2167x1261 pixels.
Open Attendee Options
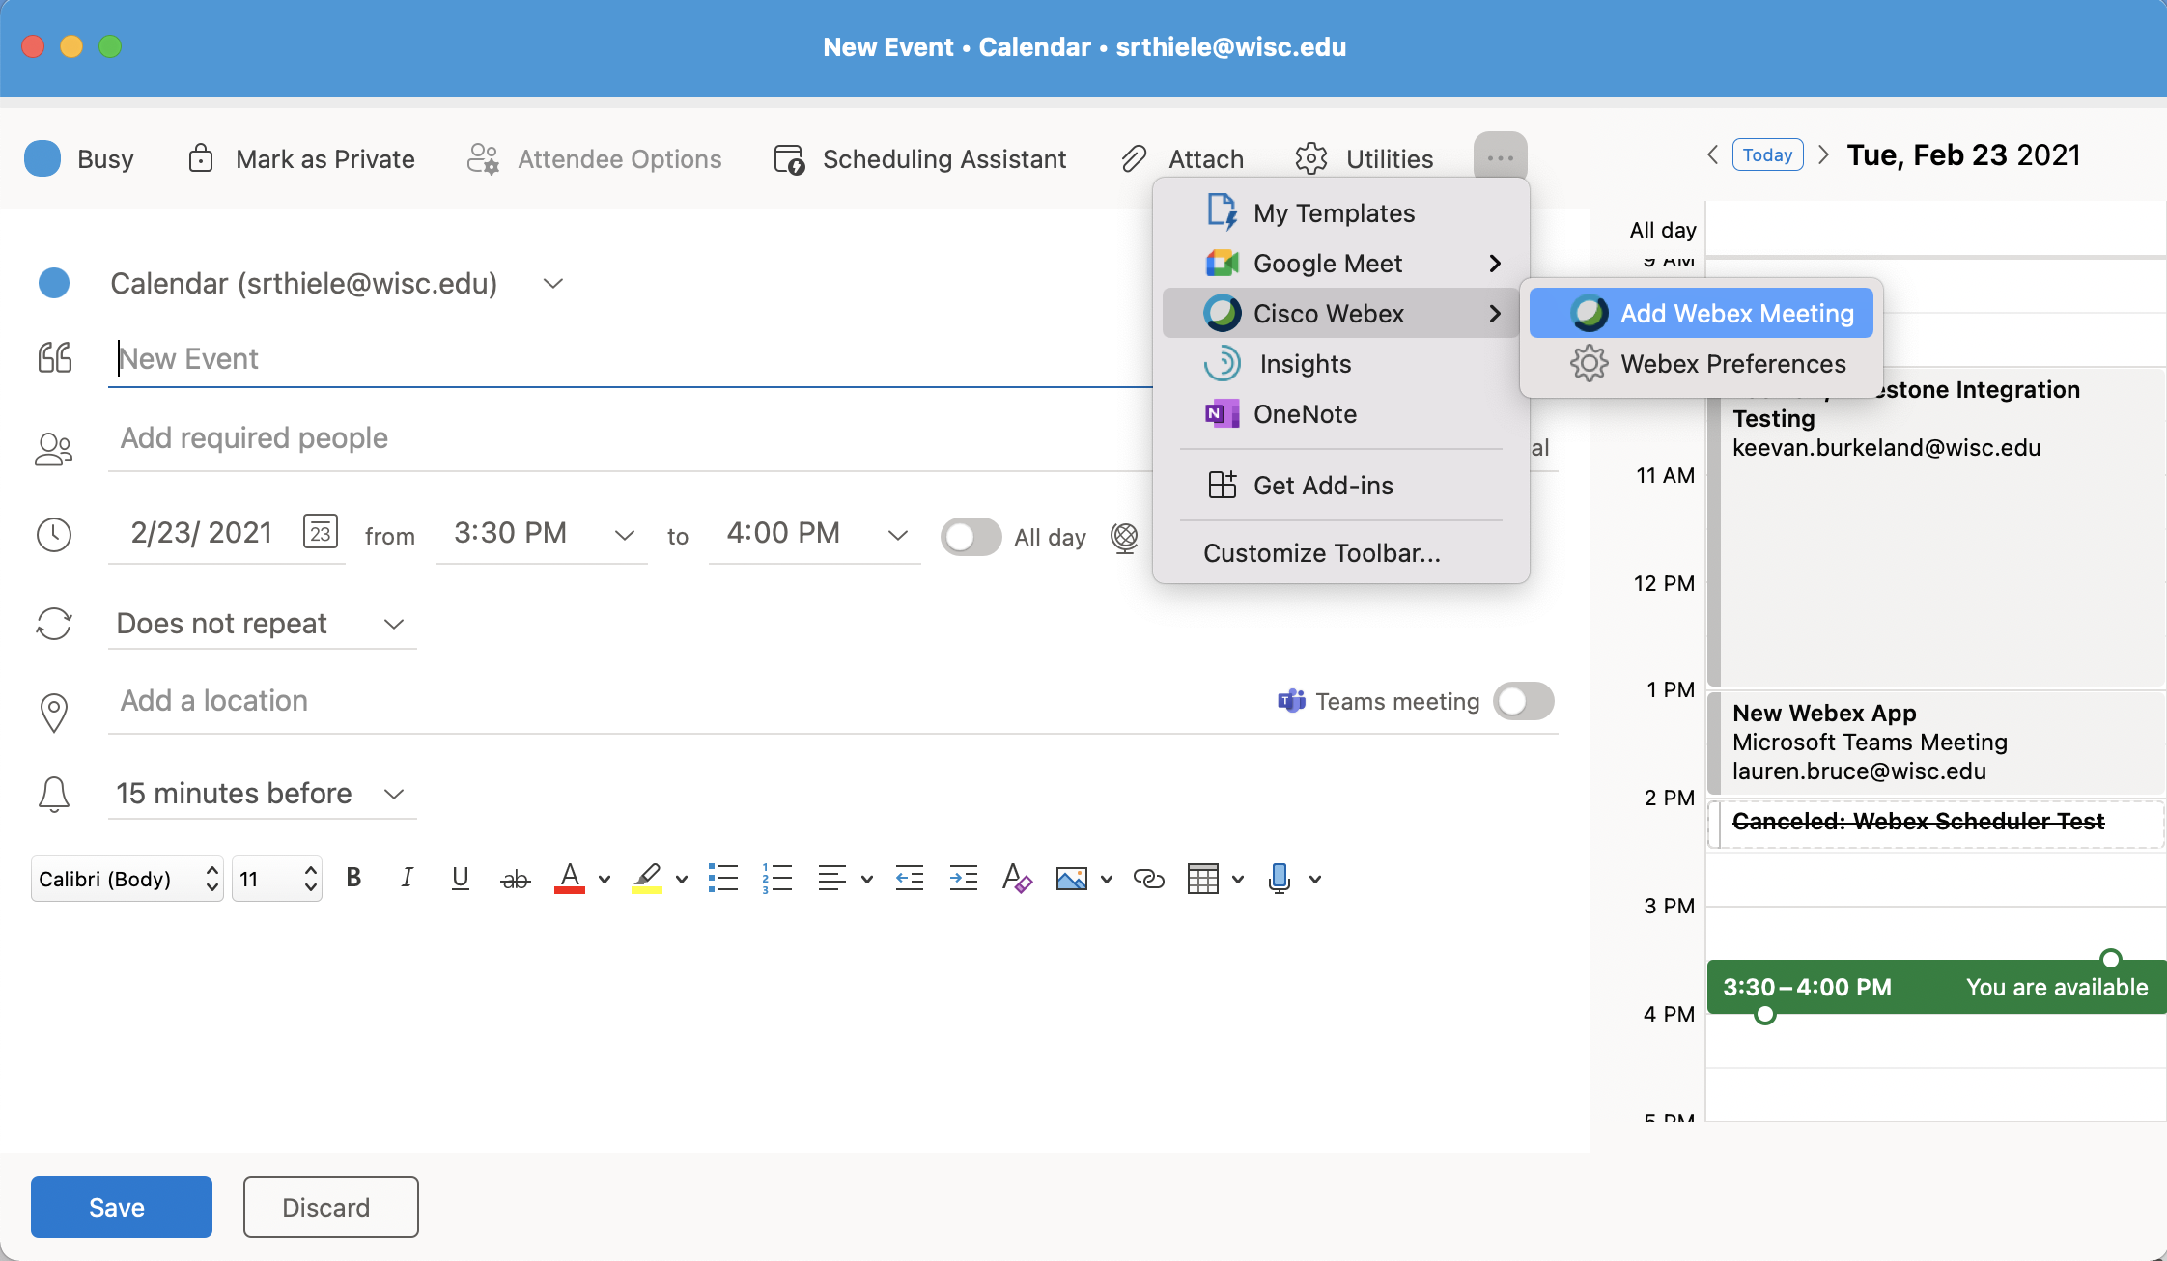(594, 158)
